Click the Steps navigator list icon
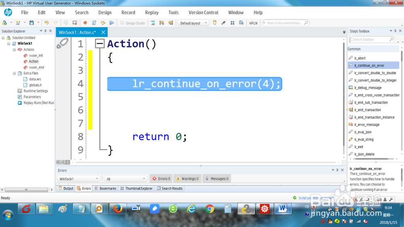This screenshot has width=404, height=227. 153,23
